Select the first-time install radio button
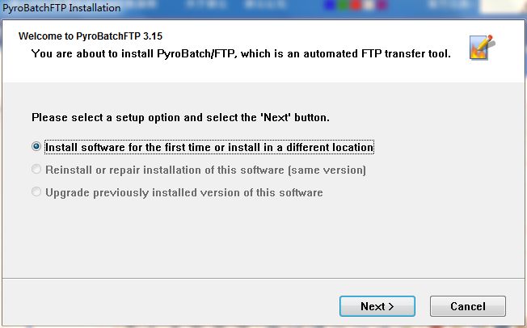 click(x=36, y=148)
